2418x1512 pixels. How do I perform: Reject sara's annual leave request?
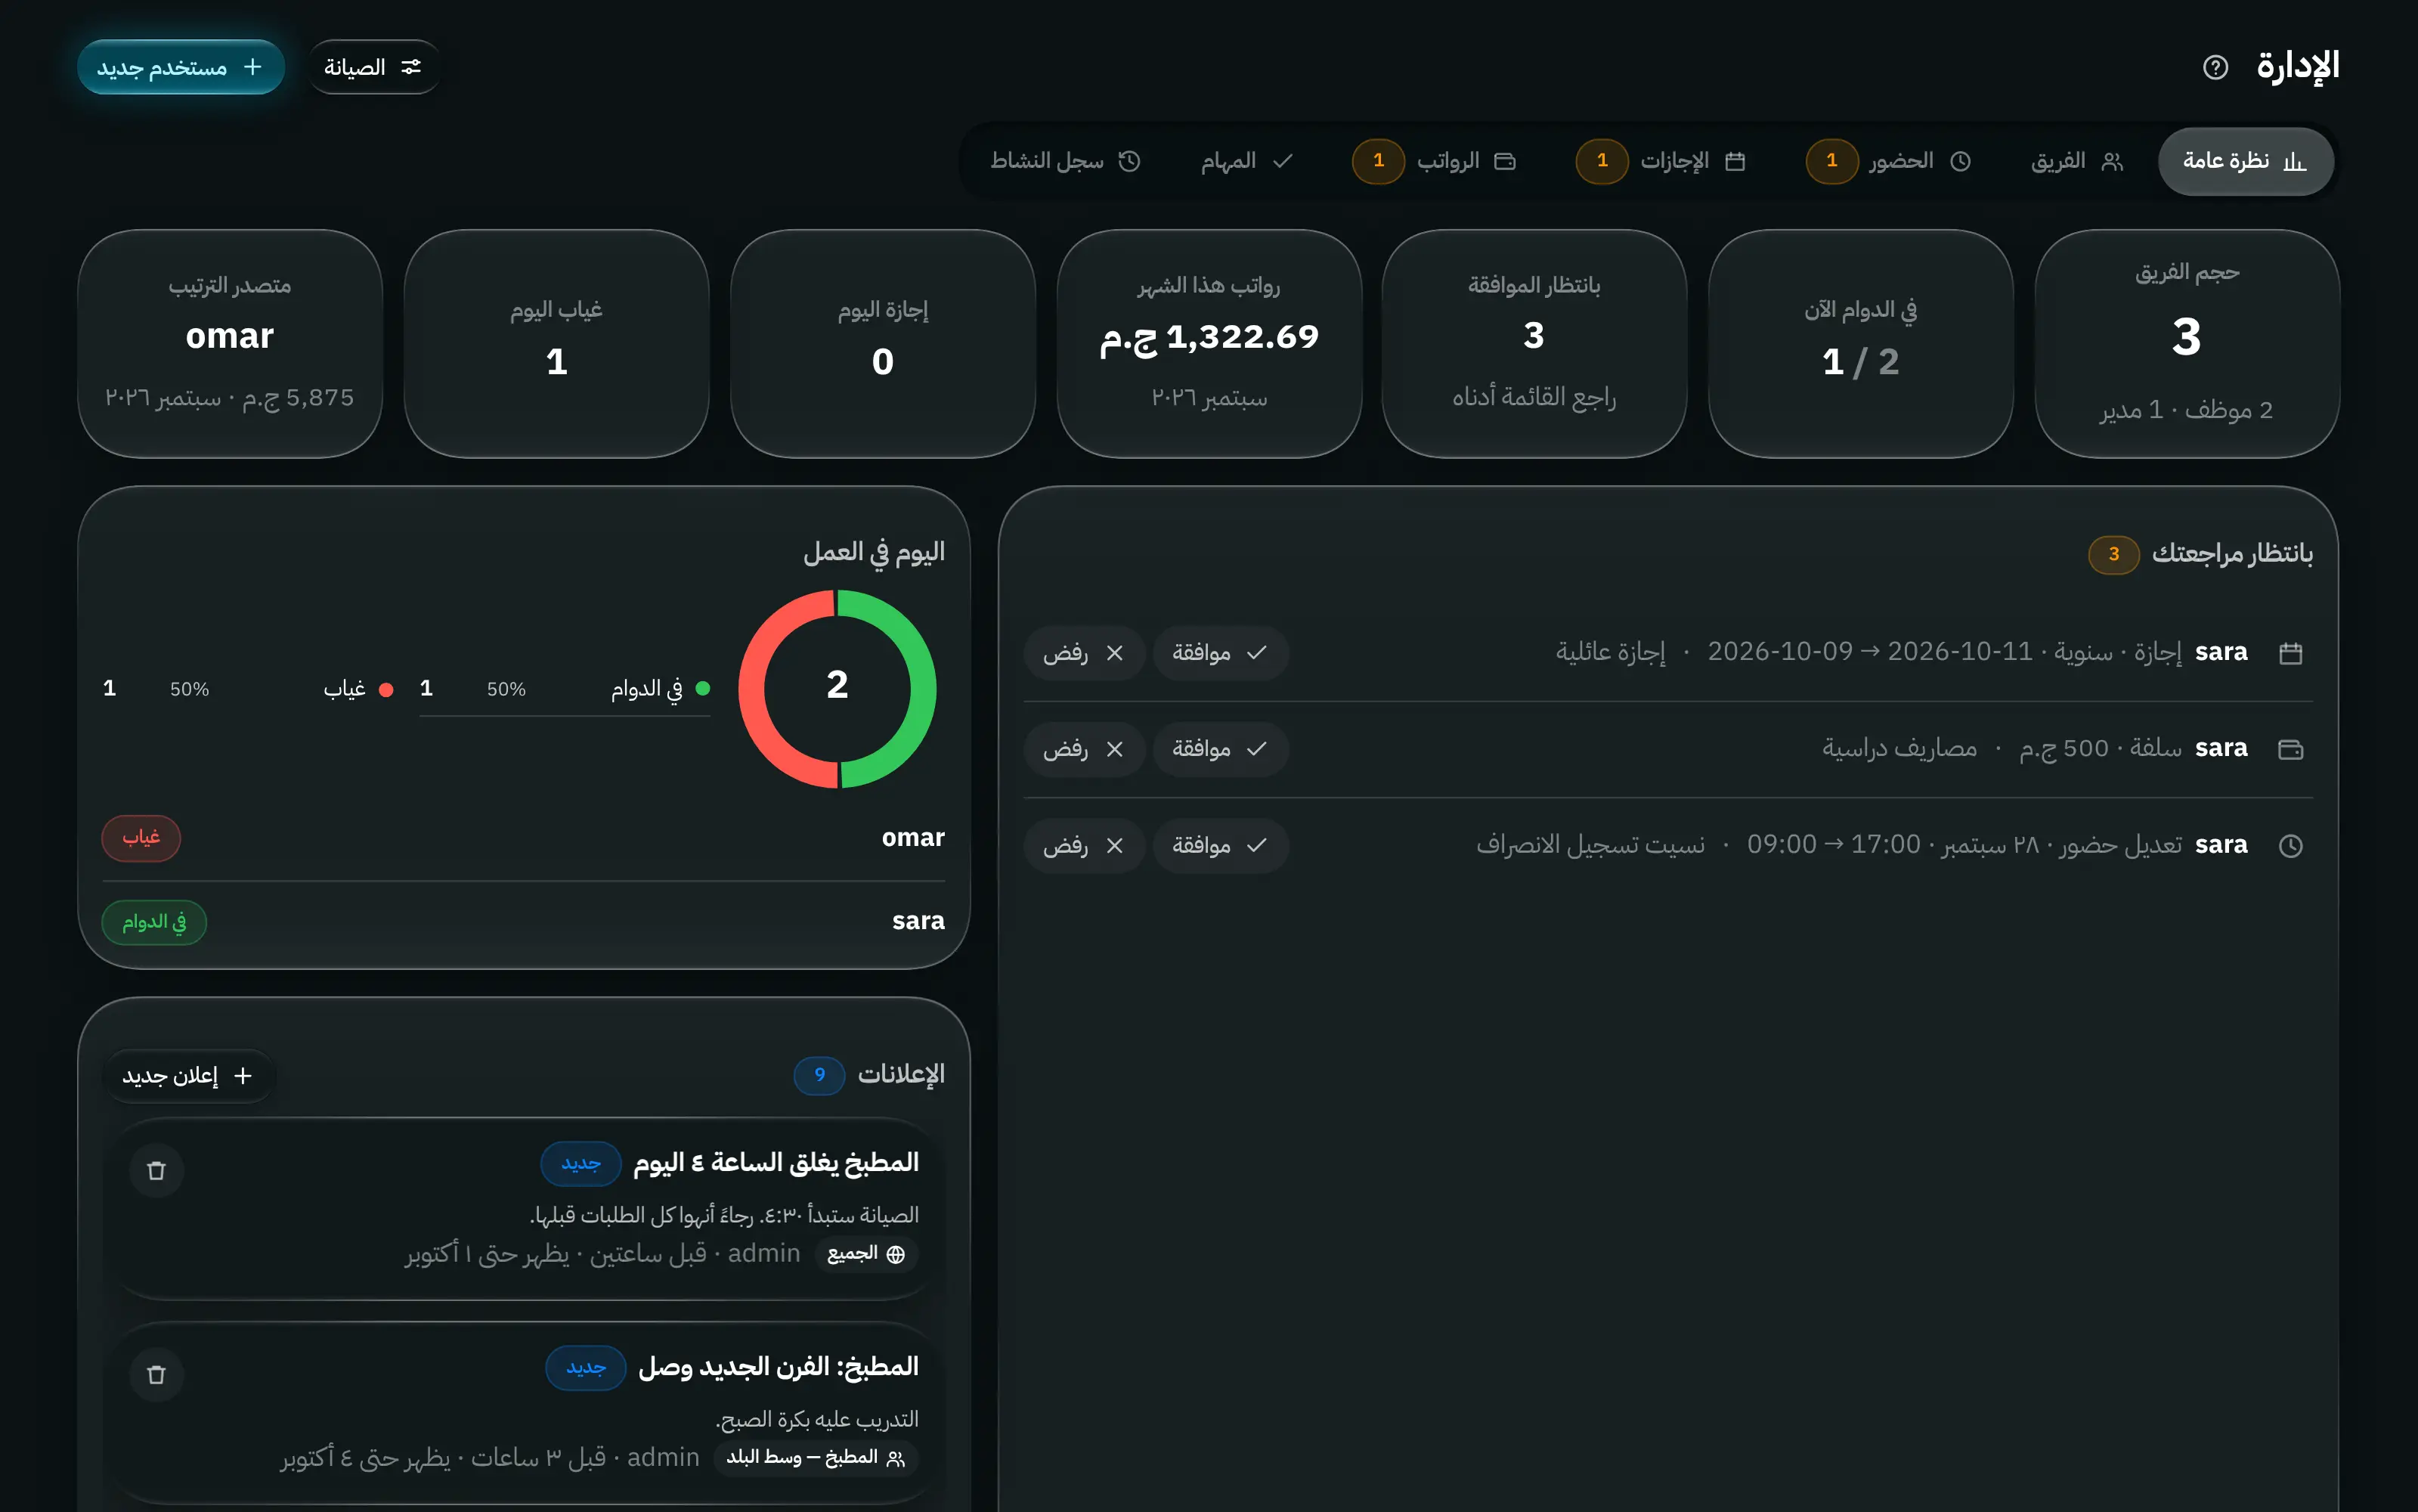tap(1084, 653)
